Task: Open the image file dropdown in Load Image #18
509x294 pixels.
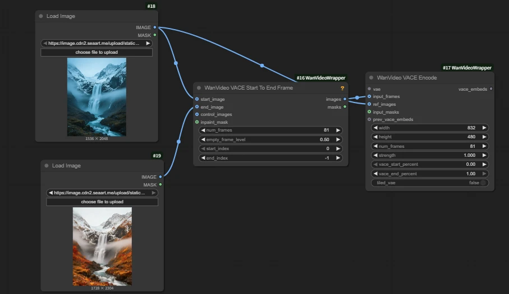Action: [x=96, y=43]
